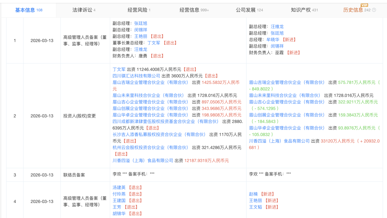Click 眉山吉心企业管理合伙企业 link with 322.9211万
The height and width of the screenshot is (218, 387).
coord(287,102)
